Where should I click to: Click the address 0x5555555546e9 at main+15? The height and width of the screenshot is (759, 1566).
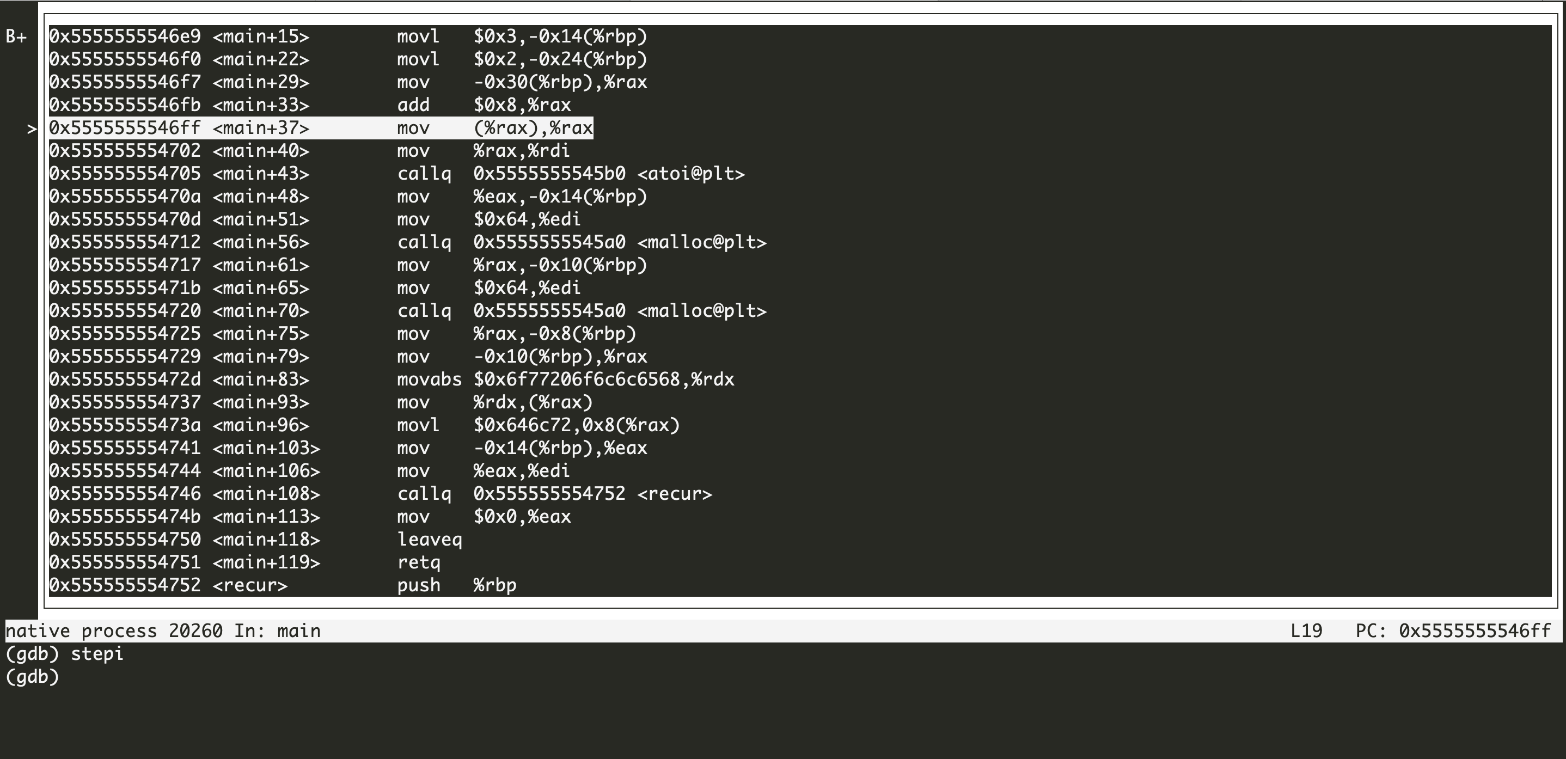pos(125,36)
